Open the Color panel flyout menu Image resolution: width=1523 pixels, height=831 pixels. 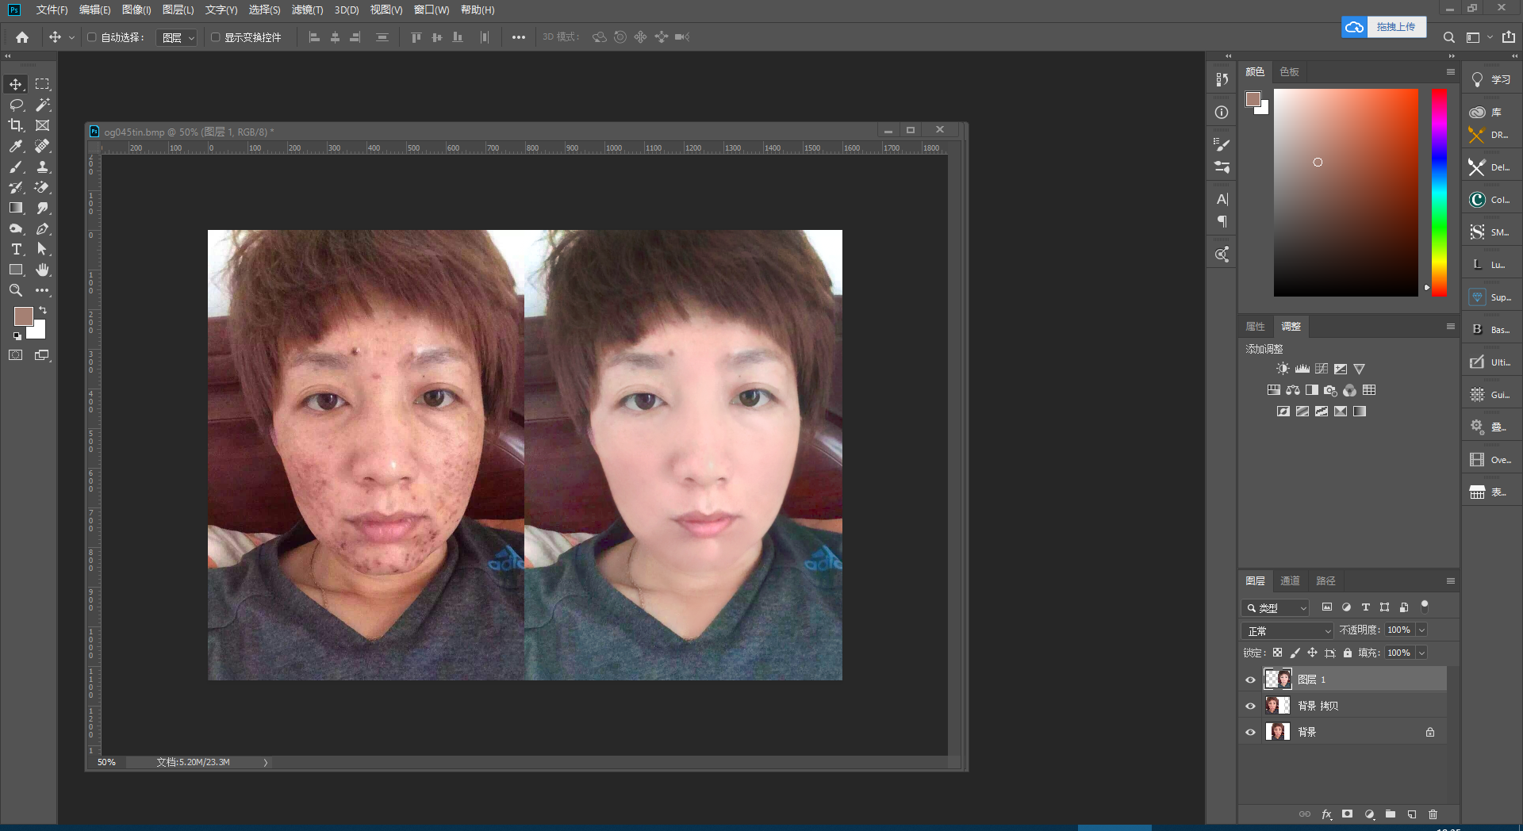[1450, 72]
